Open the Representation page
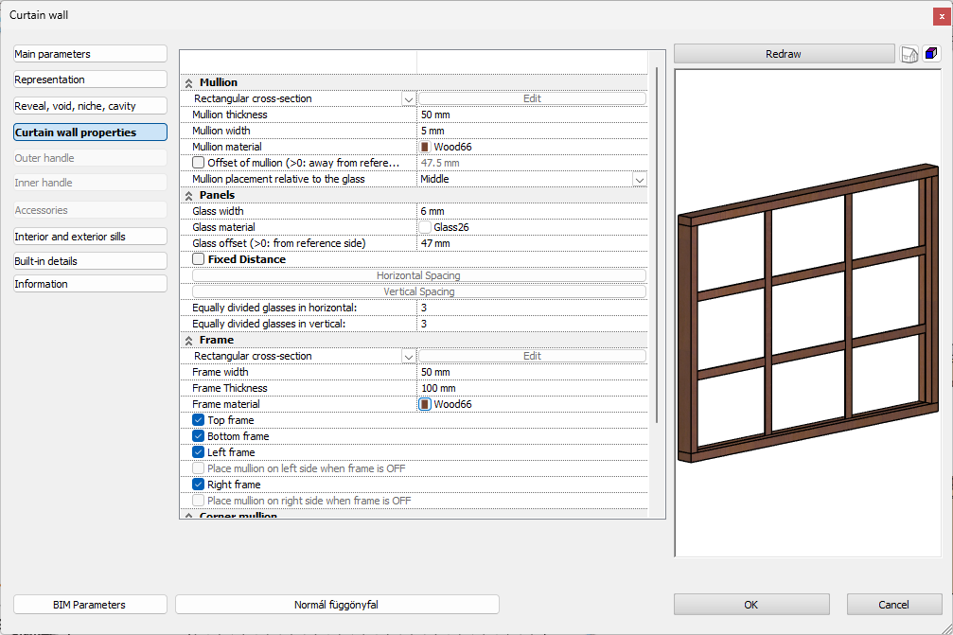953x635 pixels. click(x=90, y=79)
